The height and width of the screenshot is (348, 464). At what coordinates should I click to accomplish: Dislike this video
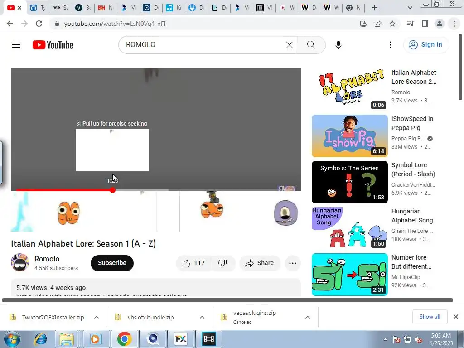pyautogui.click(x=222, y=263)
